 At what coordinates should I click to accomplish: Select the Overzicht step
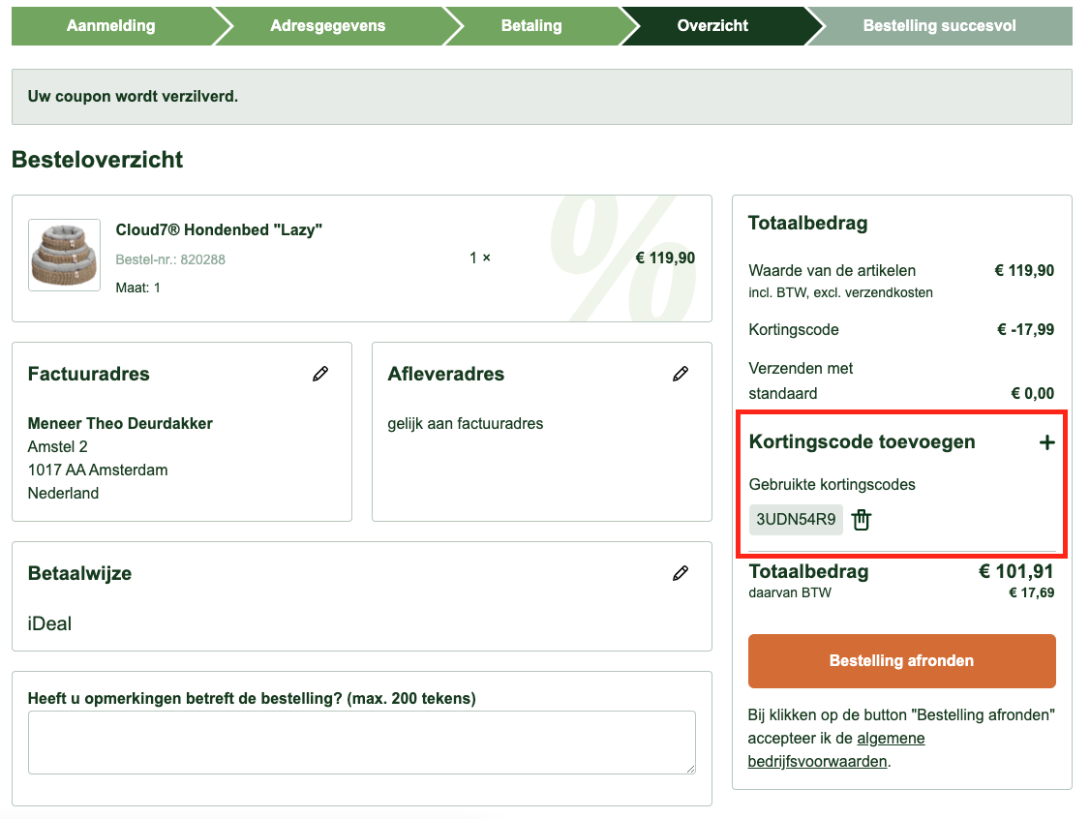coord(712,26)
